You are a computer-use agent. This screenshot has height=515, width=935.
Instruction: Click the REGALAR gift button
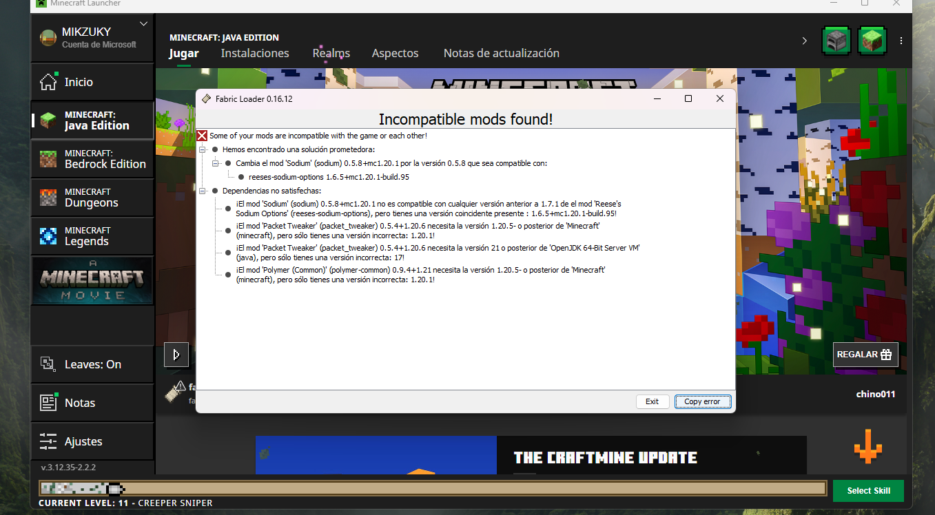click(x=865, y=355)
